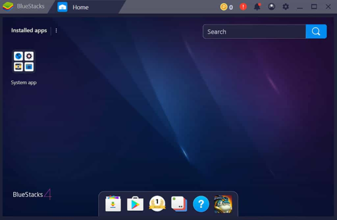This screenshot has height=220, width=337.
Task: Open the App Center download icon in dock
Action: [113, 204]
